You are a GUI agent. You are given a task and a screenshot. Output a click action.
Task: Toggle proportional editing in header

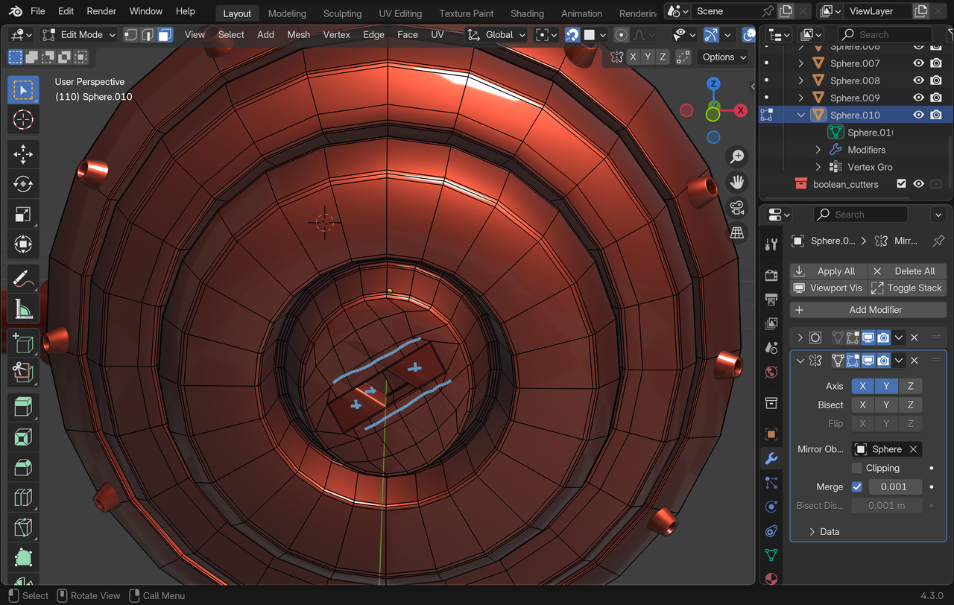pos(622,35)
